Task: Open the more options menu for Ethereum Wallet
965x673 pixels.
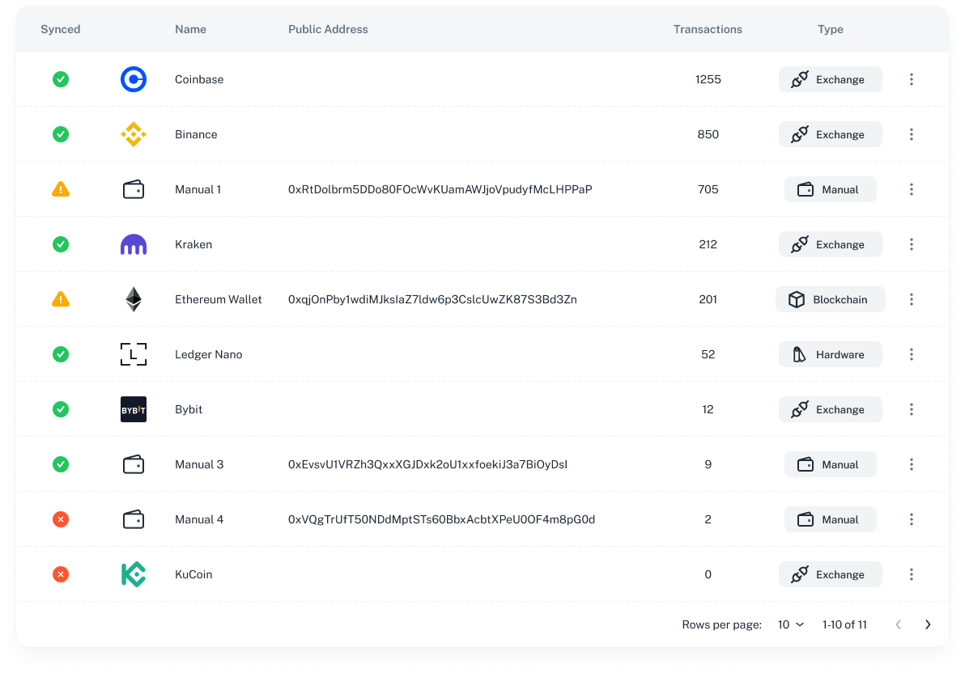Action: pyautogui.click(x=912, y=299)
